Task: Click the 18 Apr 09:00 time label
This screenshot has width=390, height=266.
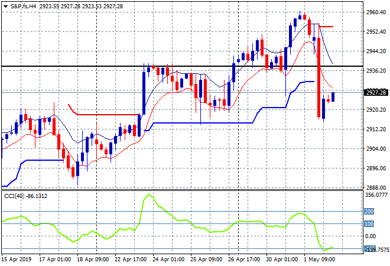Action: tap(93, 259)
